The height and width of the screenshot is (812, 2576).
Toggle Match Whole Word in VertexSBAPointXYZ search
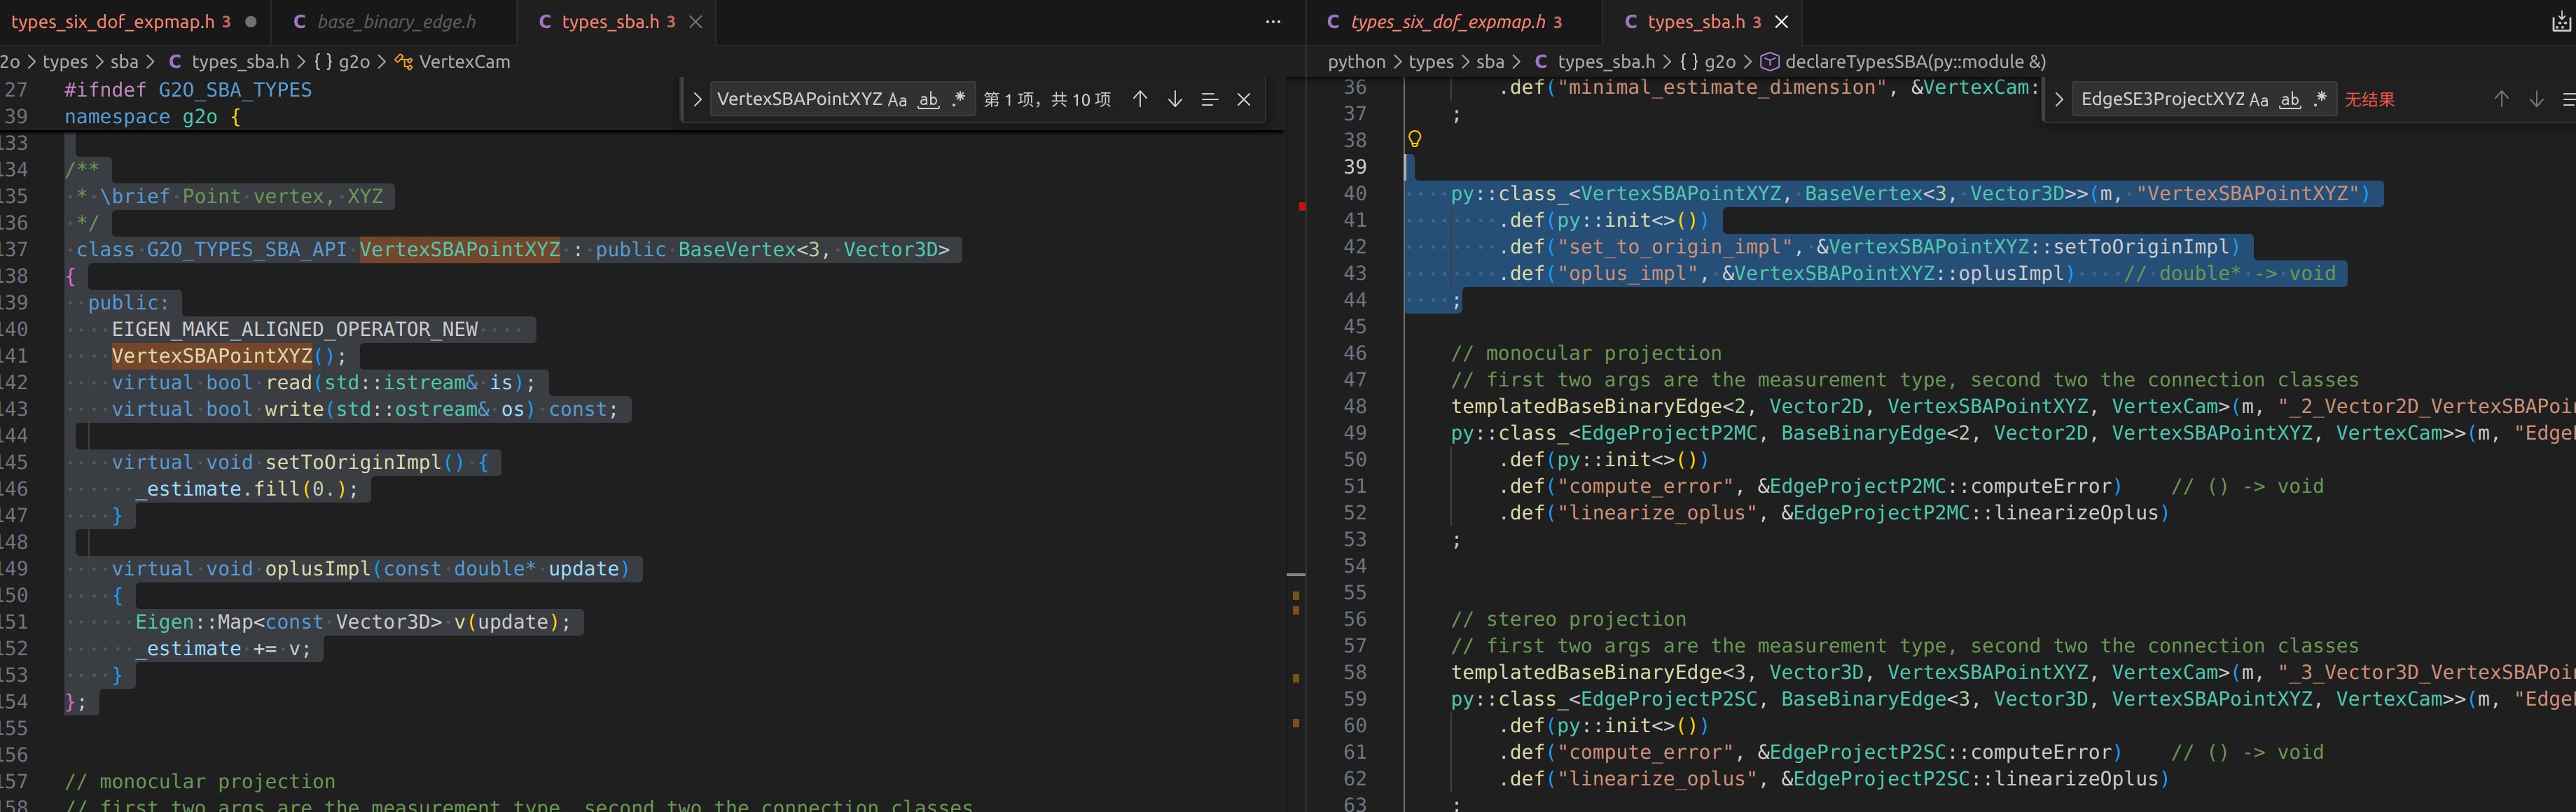click(929, 99)
